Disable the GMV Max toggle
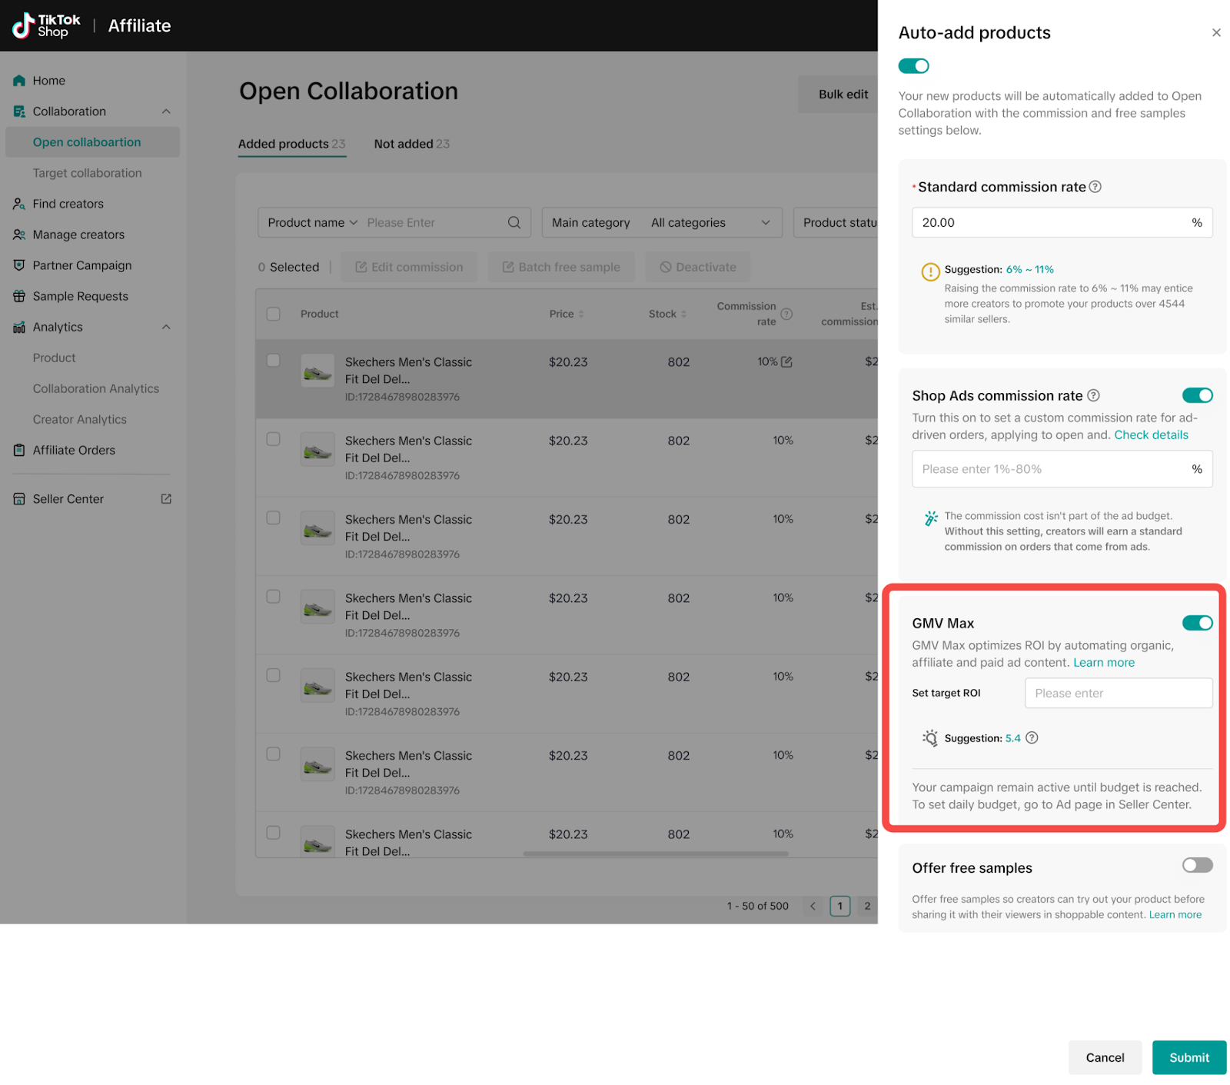Image resolution: width=1230 pixels, height=1085 pixels. click(1197, 623)
